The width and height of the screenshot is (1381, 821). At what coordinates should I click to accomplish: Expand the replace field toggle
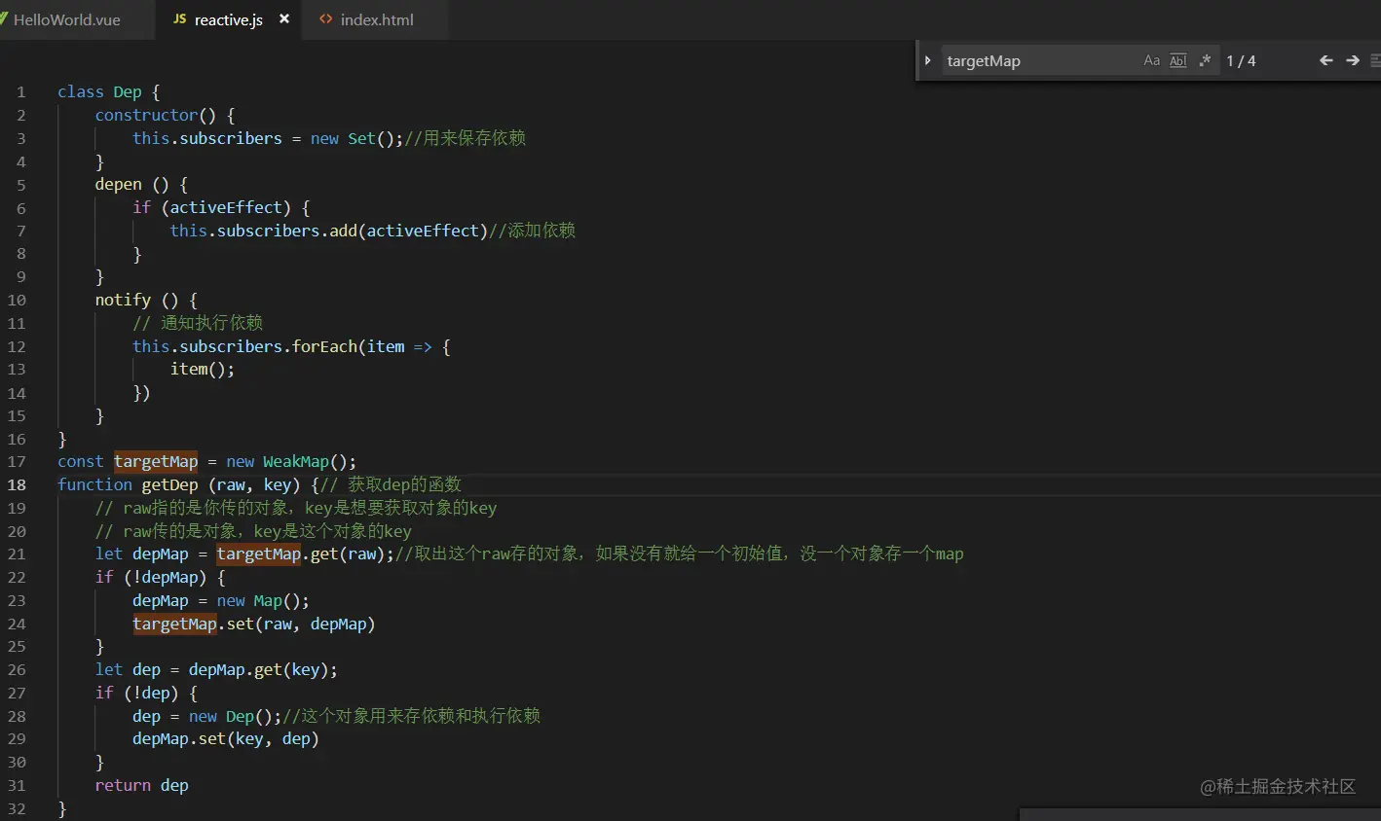pyautogui.click(x=927, y=60)
